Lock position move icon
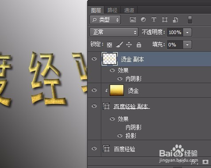Screen dimensions: 211x168 pos(129,45)
